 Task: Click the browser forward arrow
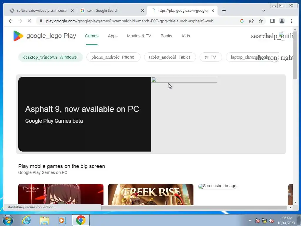click(x=20, y=21)
